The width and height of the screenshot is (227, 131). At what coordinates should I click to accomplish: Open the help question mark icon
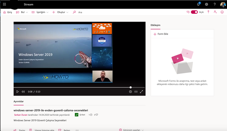point(214,5)
